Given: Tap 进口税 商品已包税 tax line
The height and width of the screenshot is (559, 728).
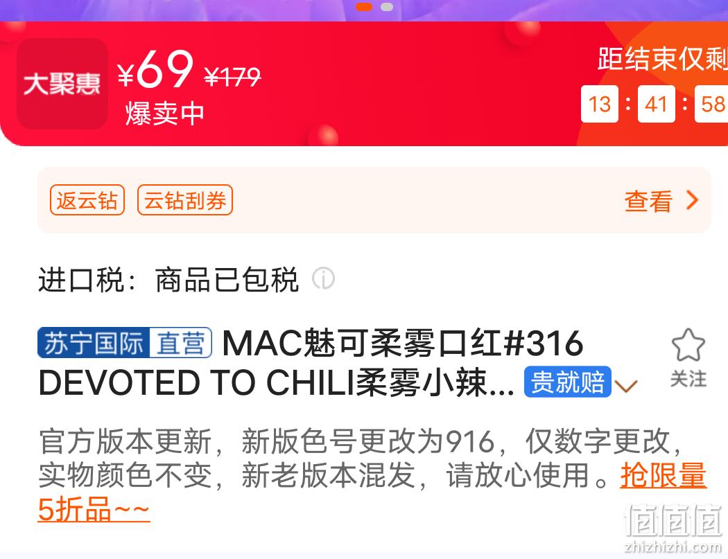Looking at the screenshot, I should [x=168, y=279].
